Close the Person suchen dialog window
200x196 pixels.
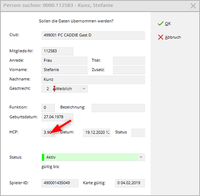(x=193, y=6)
